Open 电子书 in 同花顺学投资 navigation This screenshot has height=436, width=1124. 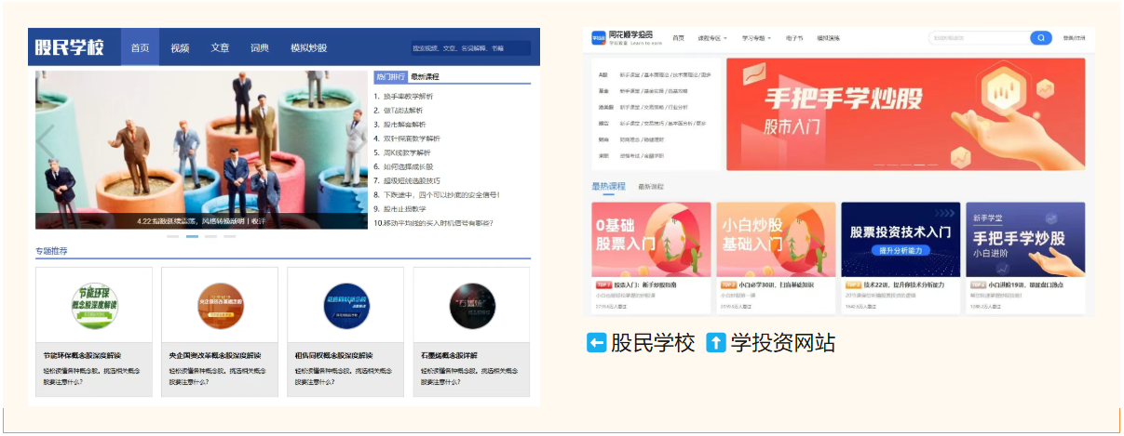pos(793,38)
